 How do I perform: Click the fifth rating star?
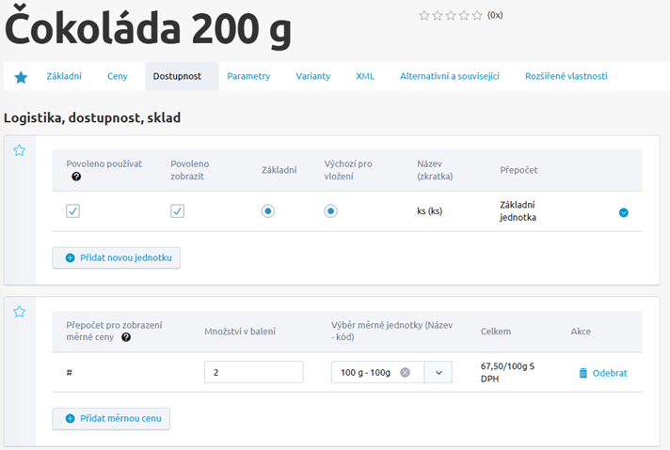477,15
